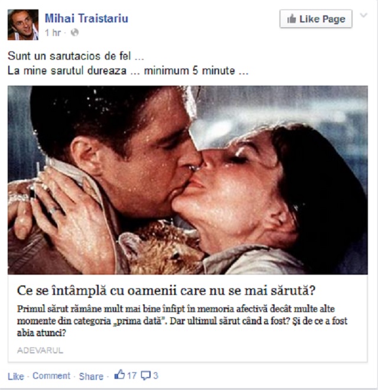Open Mihai Traistariu's profile picture
Viewport: 378px width, 390px height.
(x=23, y=25)
